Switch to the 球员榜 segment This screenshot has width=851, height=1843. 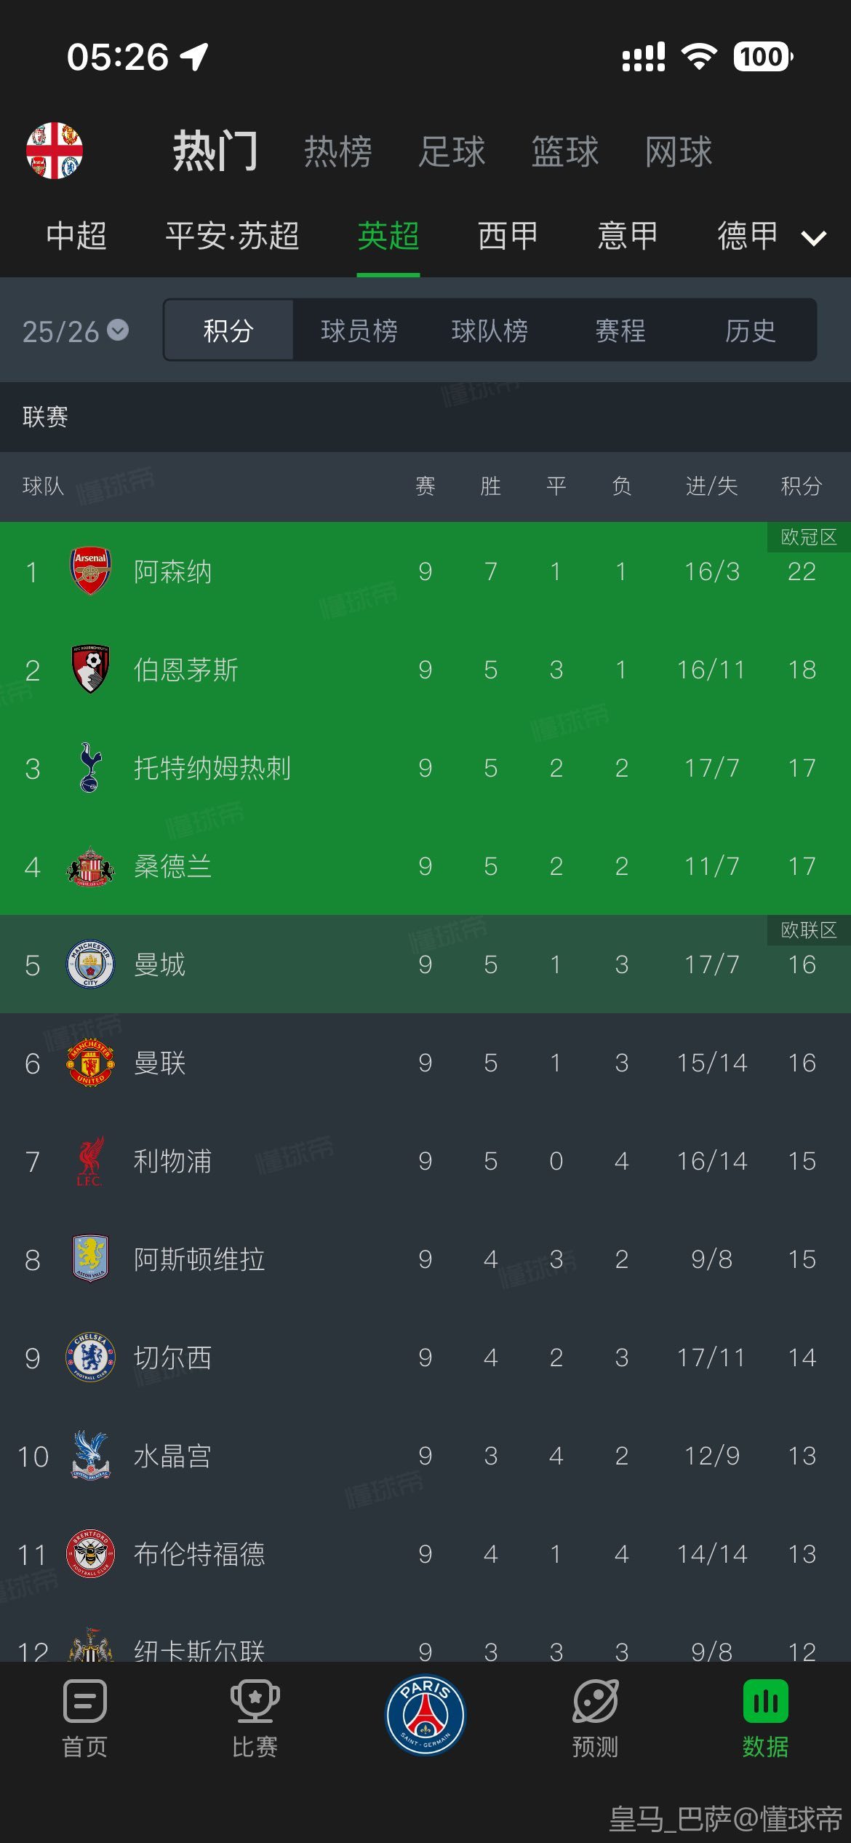pos(359,330)
